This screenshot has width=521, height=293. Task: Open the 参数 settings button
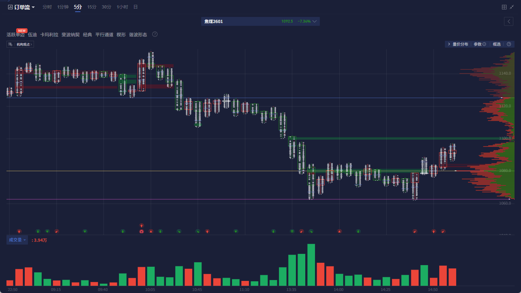pyautogui.click(x=480, y=44)
